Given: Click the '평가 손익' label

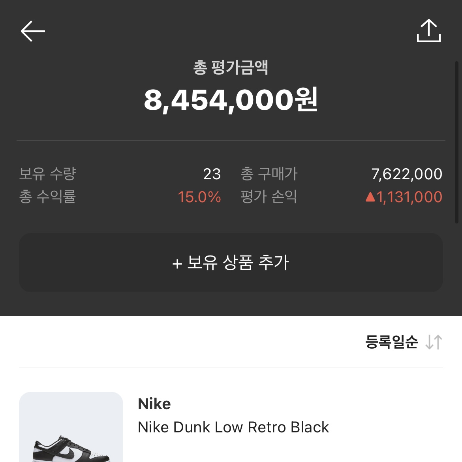Looking at the screenshot, I should (269, 197).
